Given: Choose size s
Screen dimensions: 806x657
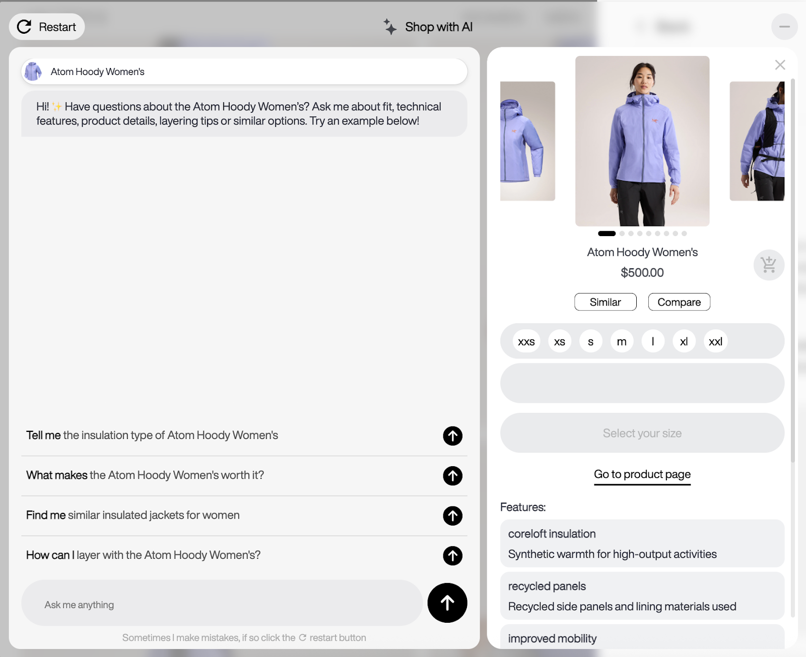Looking at the screenshot, I should [x=591, y=341].
